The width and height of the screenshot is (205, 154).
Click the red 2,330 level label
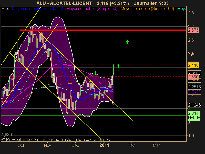(x=193, y=77)
